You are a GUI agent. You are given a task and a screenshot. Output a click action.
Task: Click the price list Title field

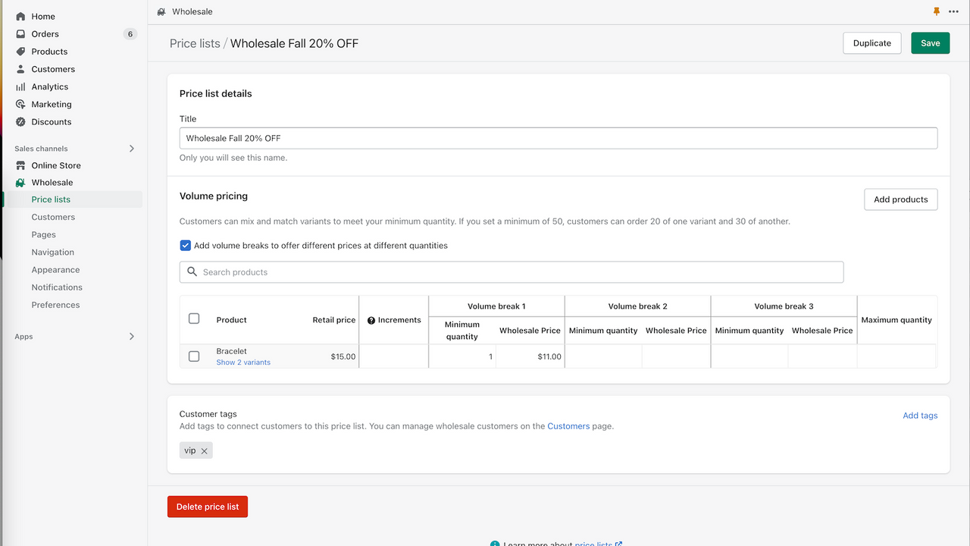coord(559,138)
